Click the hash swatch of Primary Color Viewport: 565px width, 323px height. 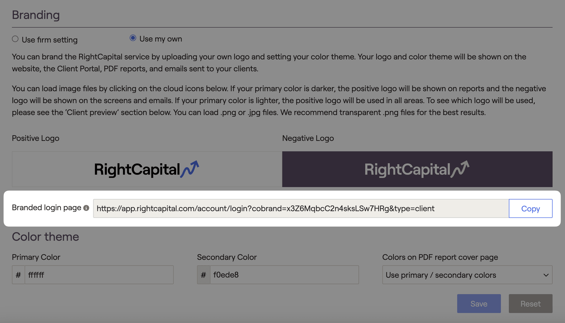coord(18,275)
